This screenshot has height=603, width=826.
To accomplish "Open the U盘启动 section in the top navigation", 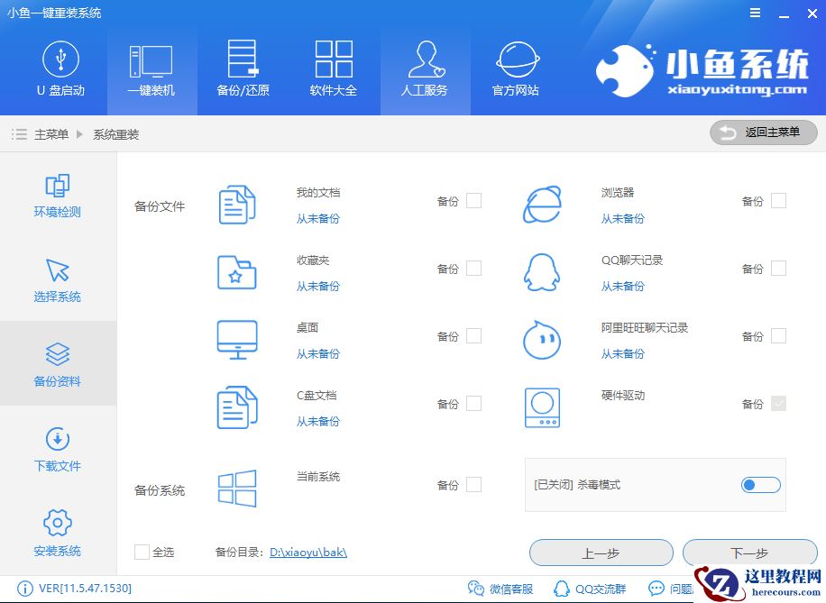I will click(x=60, y=70).
